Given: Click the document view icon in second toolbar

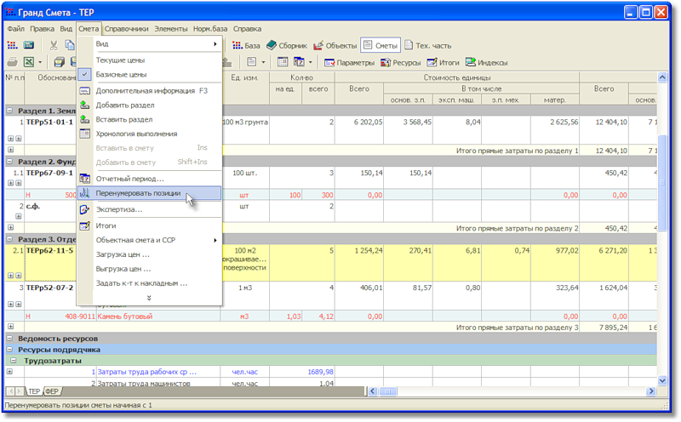Looking at the screenshot, I should (252, 62).
